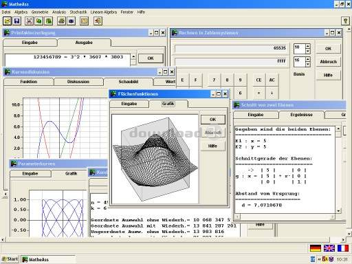
Task: Click Hilfe in Zahlensysteme window
Action: [x=328, y=75]
